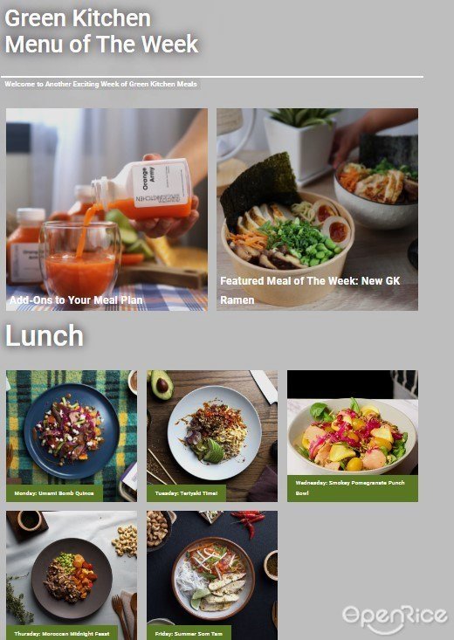454x640 pixels.
Task: Click the Welcome to Another Exciting Week text
Action: pos(101,84)
